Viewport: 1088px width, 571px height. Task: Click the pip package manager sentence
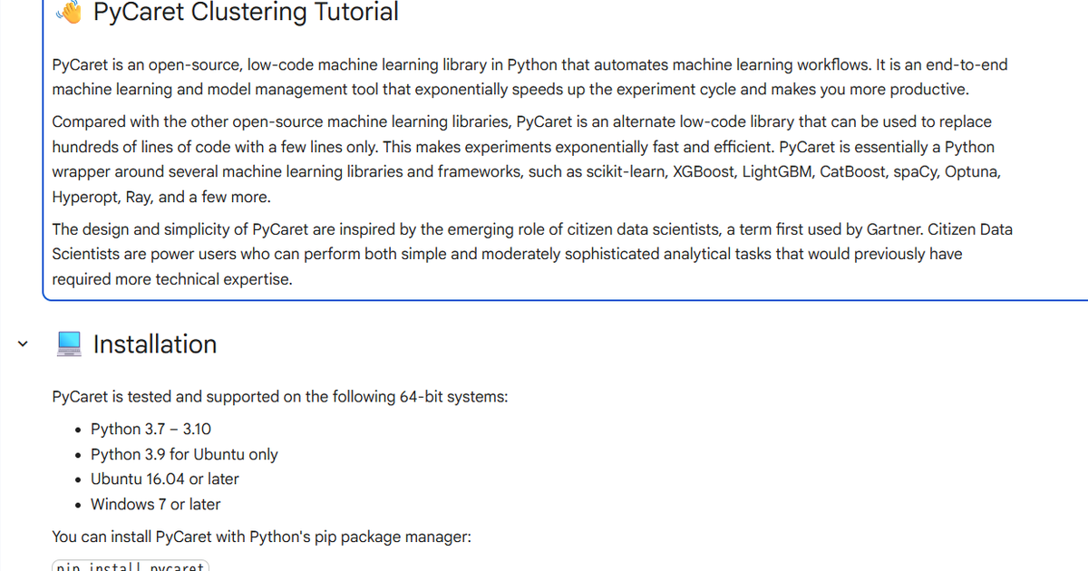[262, 537]
